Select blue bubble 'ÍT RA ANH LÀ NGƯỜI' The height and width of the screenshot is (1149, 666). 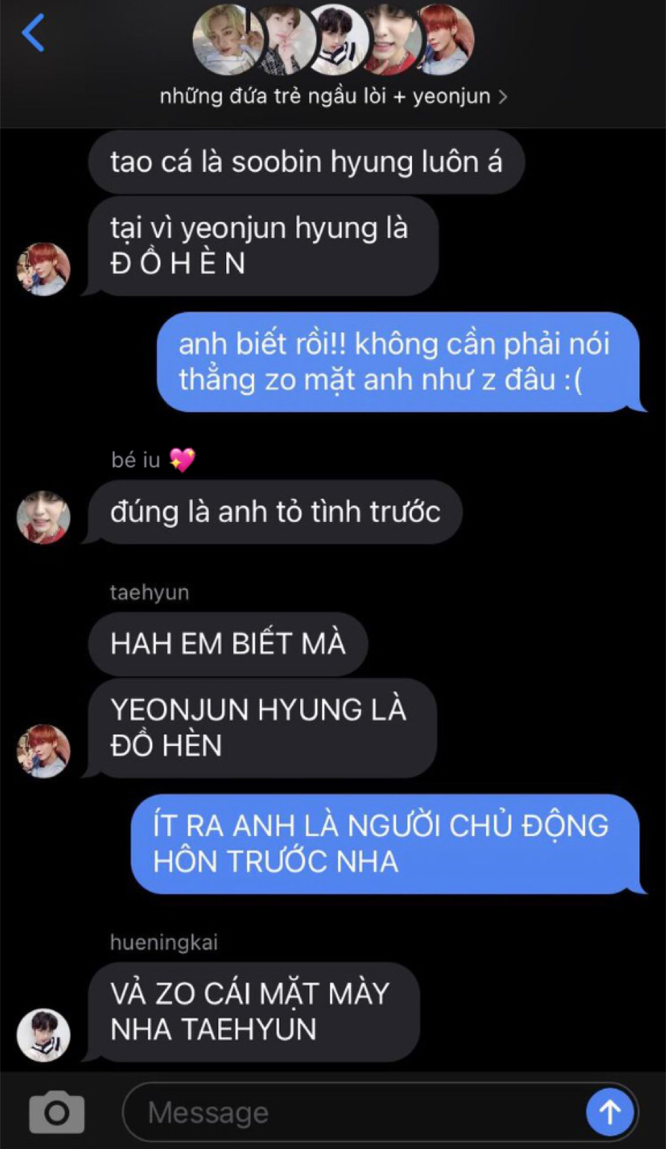388,844
